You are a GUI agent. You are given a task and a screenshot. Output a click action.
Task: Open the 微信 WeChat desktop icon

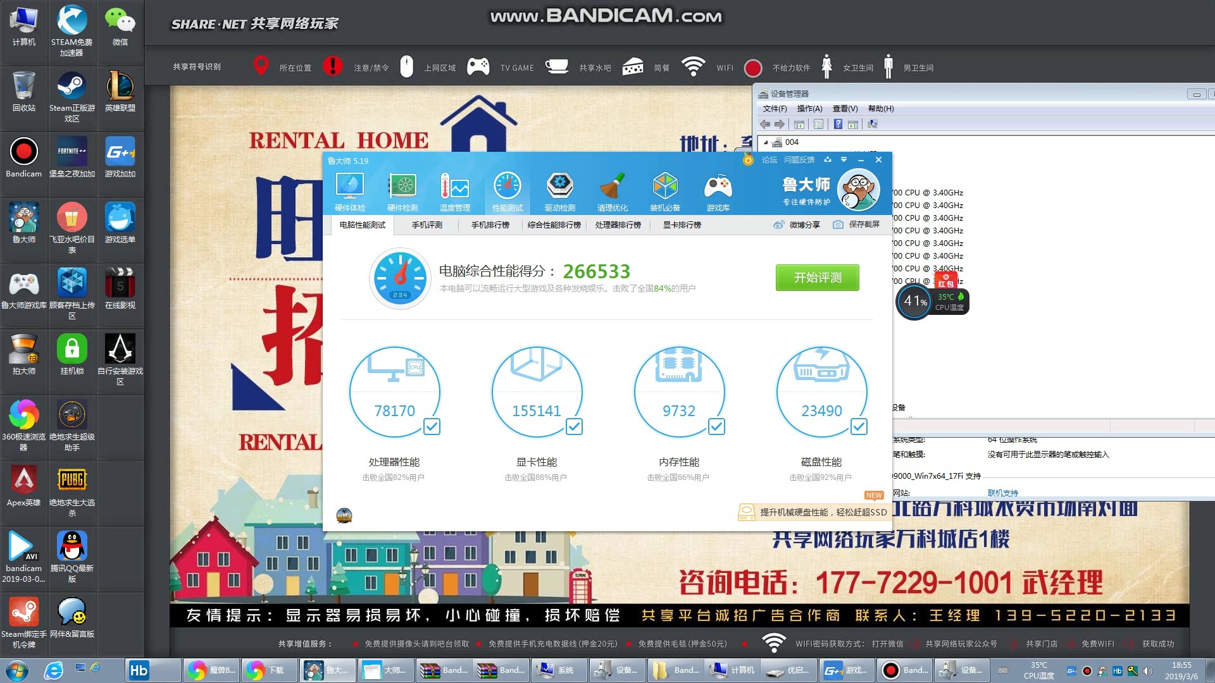click(120, 27)
